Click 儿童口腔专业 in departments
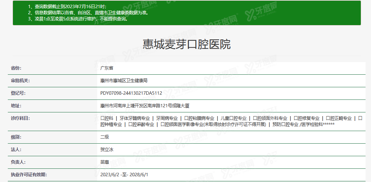This screenshot has width=371, height=182. pyautogui.click(x=233, y=118)
